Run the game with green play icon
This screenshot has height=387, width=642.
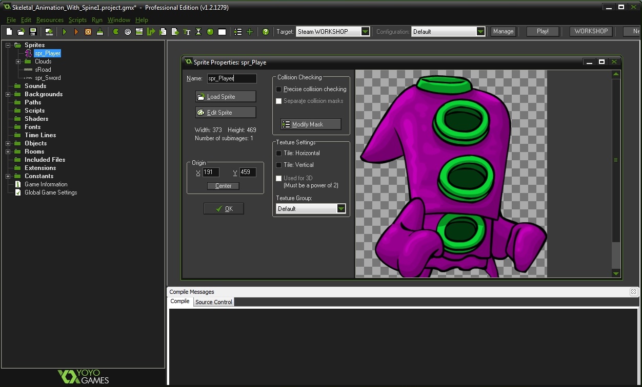point(65,32)
